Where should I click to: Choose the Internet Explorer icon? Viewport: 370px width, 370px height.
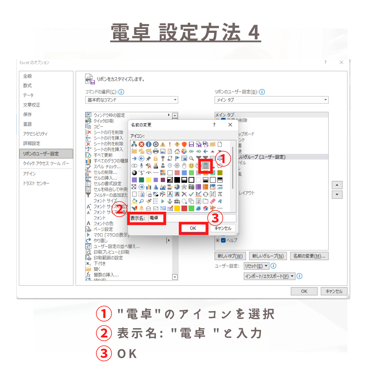click(x=198, y=208)
